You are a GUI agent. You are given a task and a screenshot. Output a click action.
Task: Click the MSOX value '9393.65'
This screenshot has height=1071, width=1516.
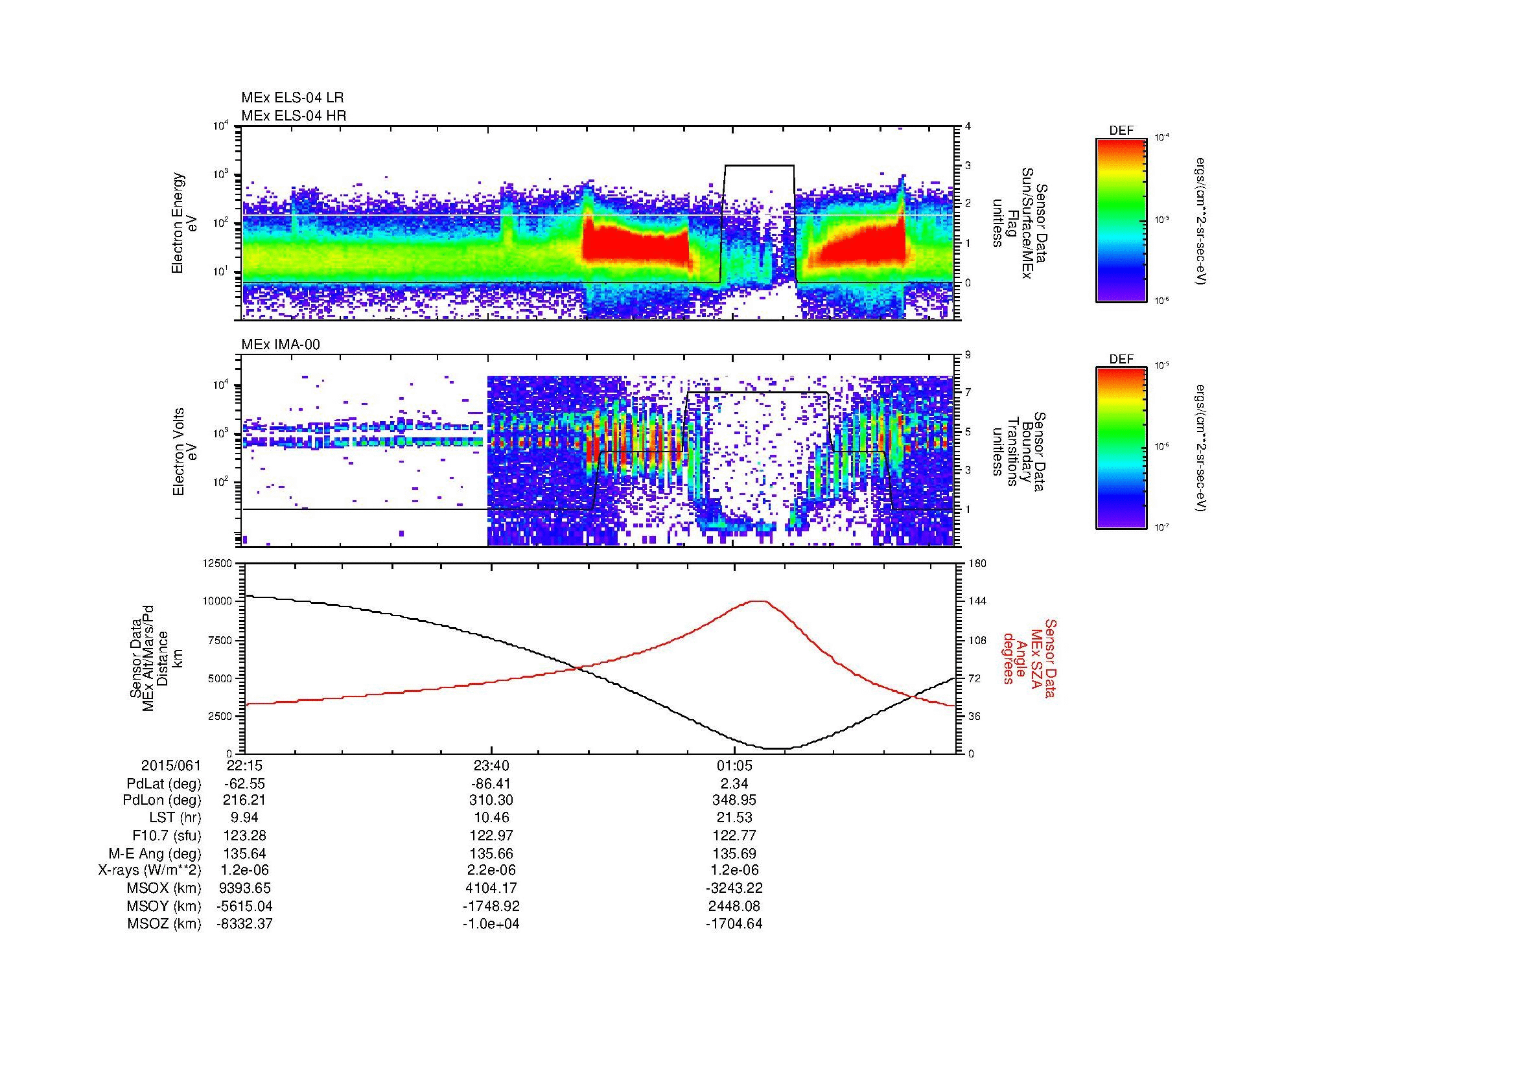244,888
